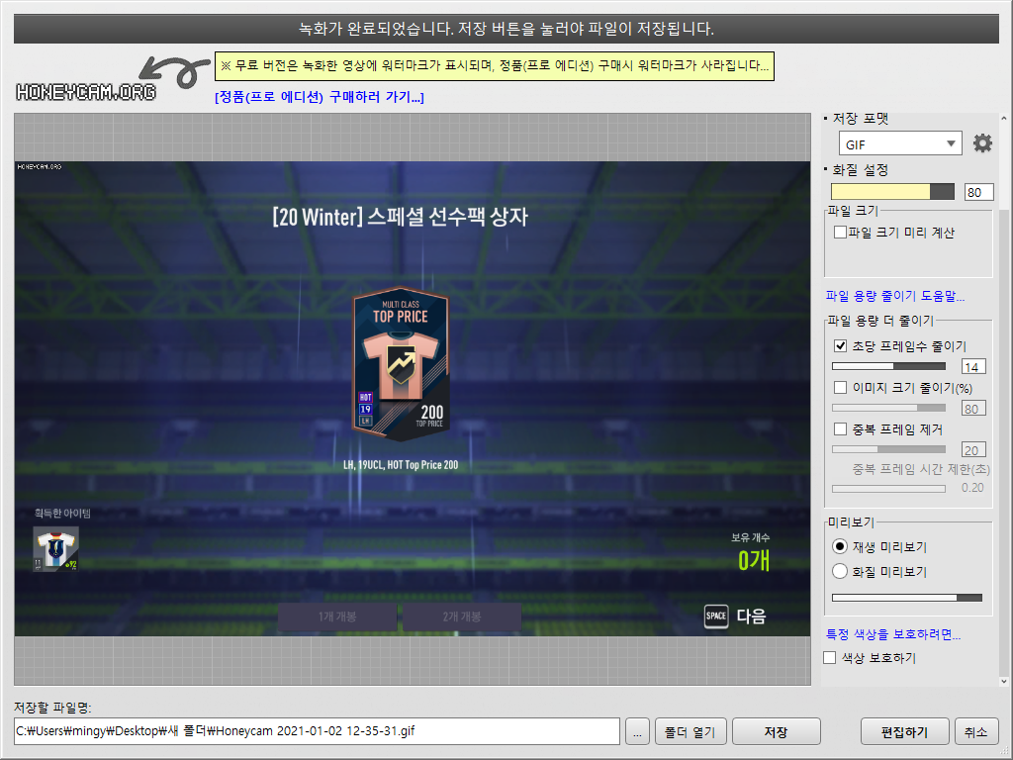Click the cancel button
This screenshot has width=1013, height=760.
975,731
